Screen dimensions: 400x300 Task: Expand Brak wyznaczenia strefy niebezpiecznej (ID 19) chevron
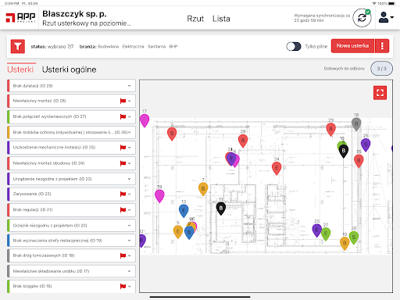point(130,241)
